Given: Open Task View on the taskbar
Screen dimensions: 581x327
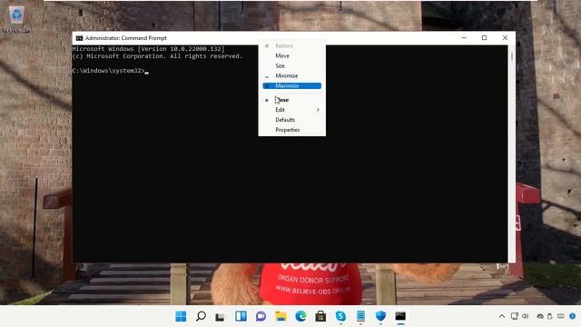Looking at the screenshot, I should pos(221,316).
